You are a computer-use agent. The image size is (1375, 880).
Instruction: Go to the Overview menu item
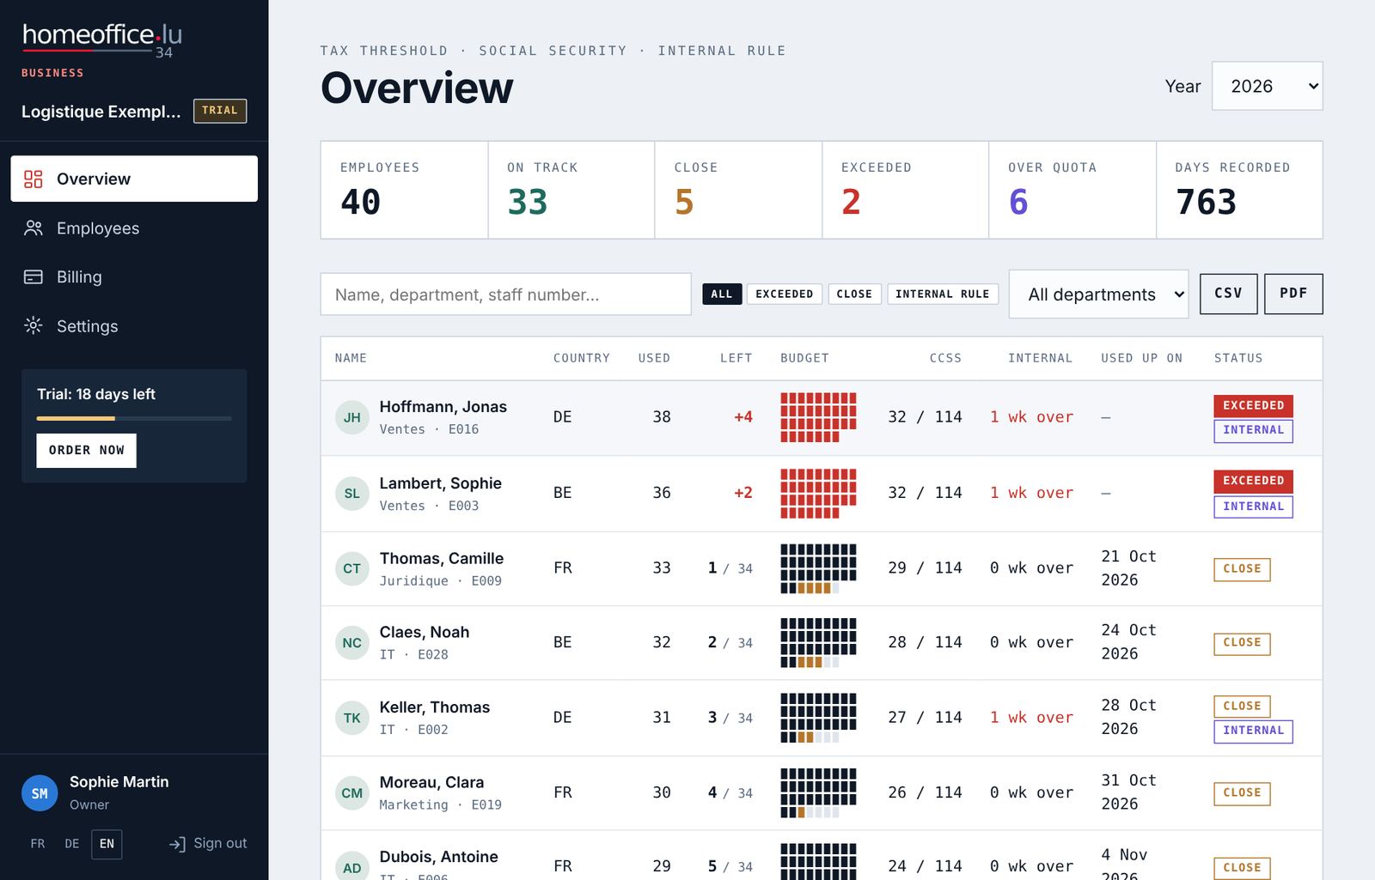(134, 179)
